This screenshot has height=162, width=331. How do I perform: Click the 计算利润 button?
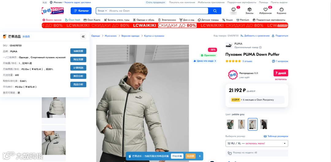coord(78,68)
